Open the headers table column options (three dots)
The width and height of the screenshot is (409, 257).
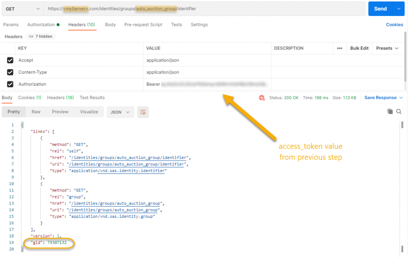(x=340, y=48)
